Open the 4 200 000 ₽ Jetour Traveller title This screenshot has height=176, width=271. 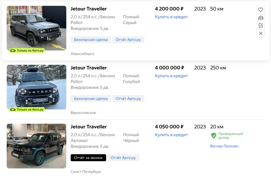89,9
